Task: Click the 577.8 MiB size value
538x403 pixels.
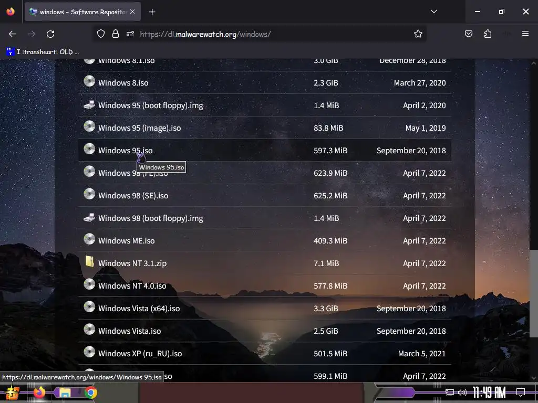Action: point(330,286)
